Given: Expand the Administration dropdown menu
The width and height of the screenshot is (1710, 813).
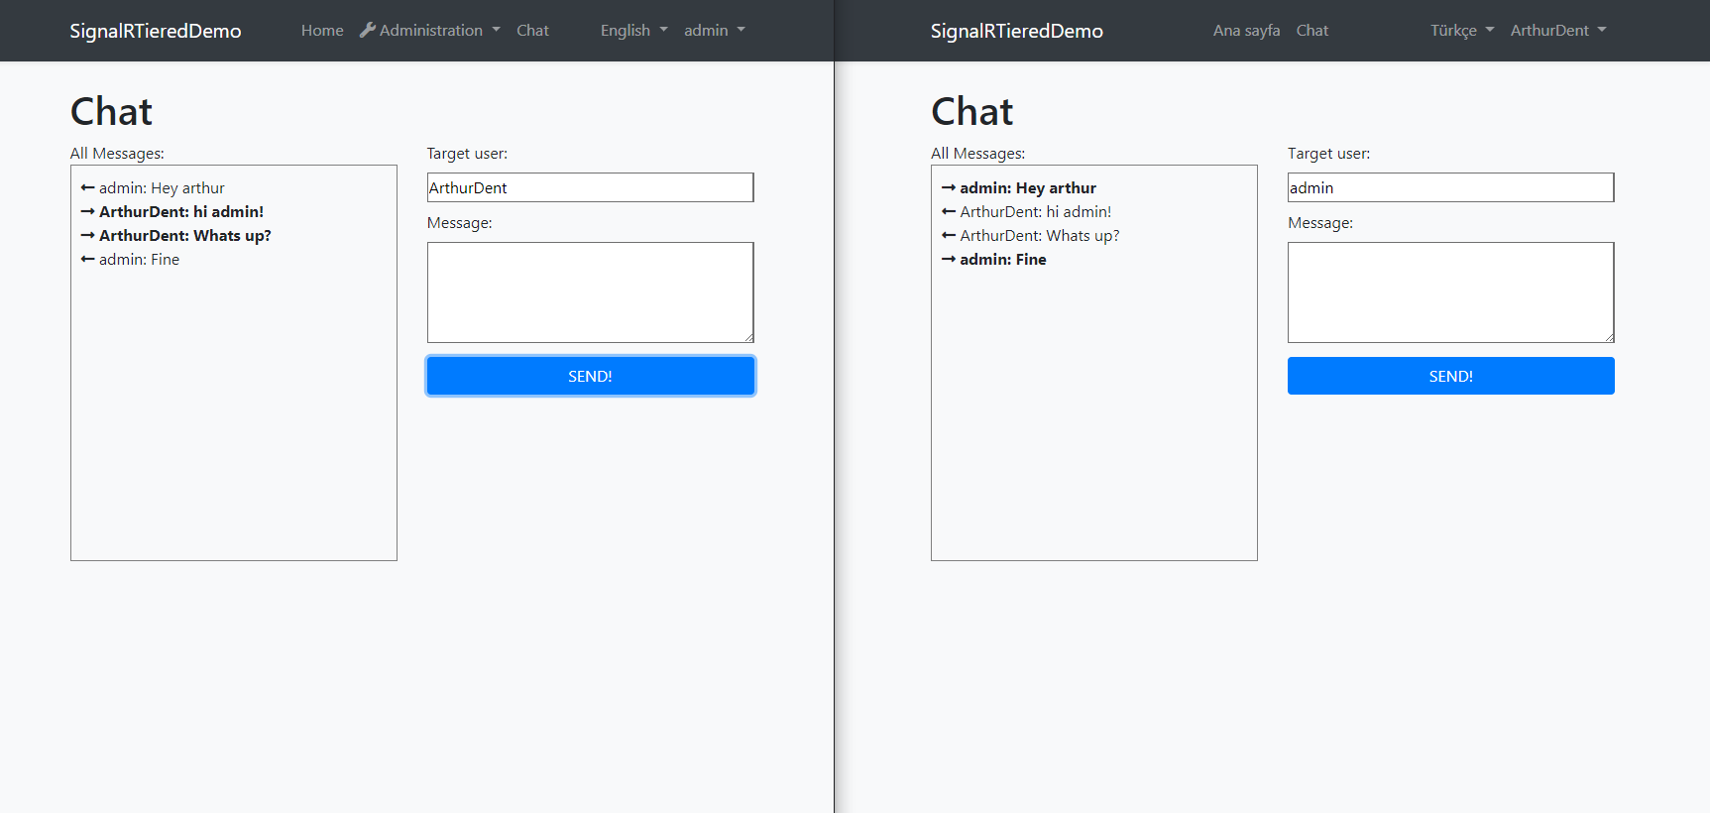Looking at the screenshot, I should tap(430, 30).
